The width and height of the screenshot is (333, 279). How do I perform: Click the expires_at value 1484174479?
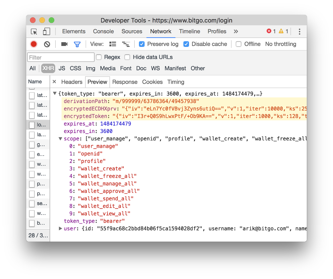[x=116, y=124]
